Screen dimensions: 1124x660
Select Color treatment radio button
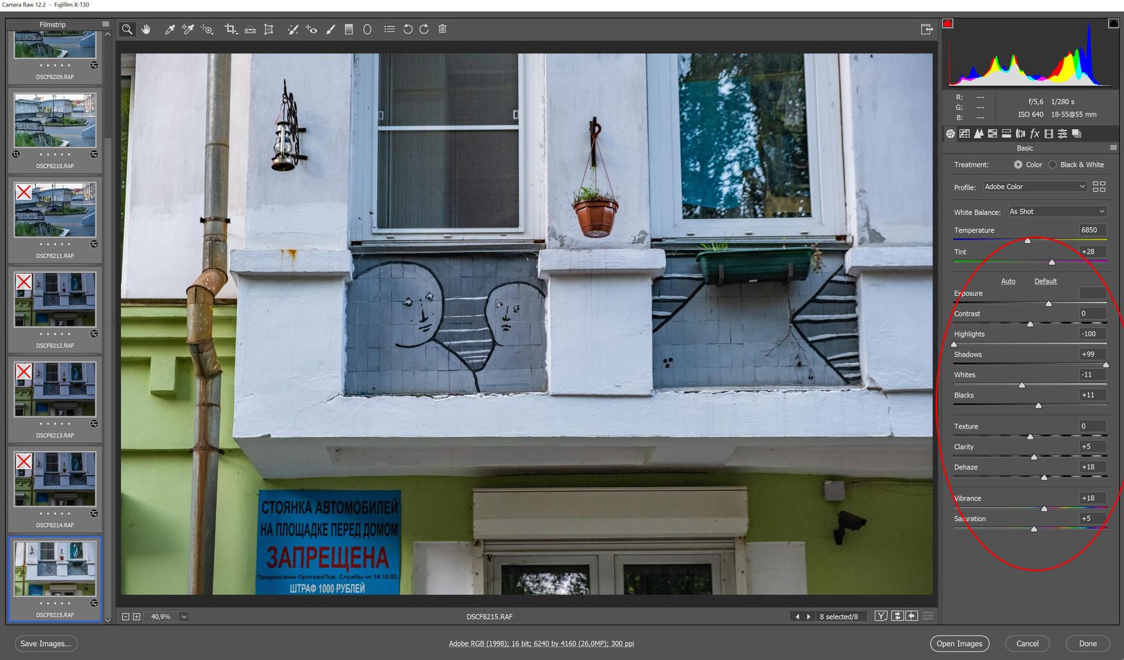pyautogui.click(x=1018, y=164)
